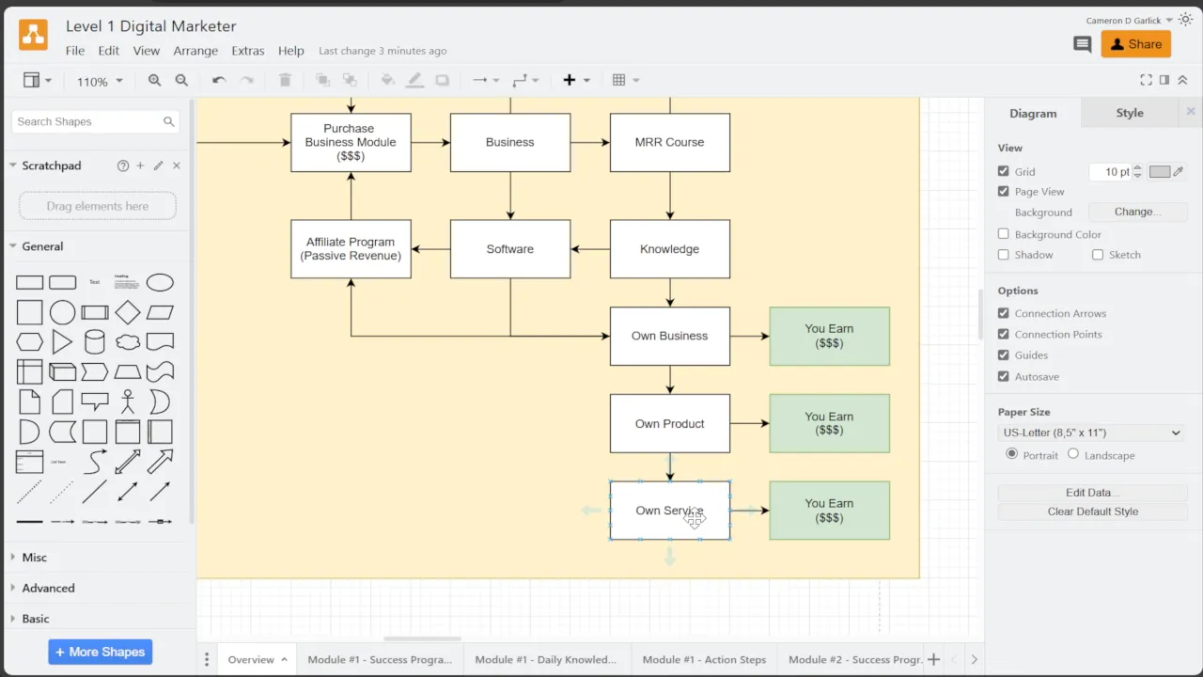Open the Extras menu
Image resolution: width=1203 pixels, height=677 pixels.
pyautogui.click(x=248, y=51)
